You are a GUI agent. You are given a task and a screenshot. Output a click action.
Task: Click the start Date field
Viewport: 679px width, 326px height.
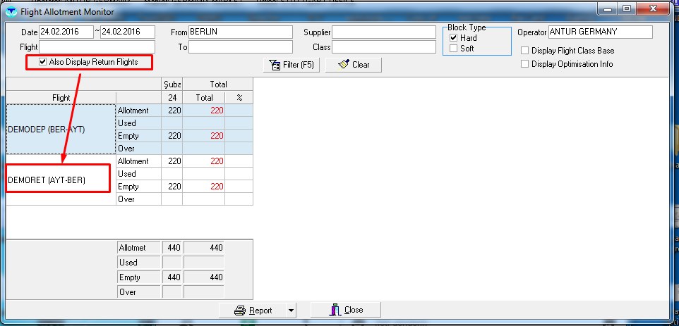coord(66,32)
